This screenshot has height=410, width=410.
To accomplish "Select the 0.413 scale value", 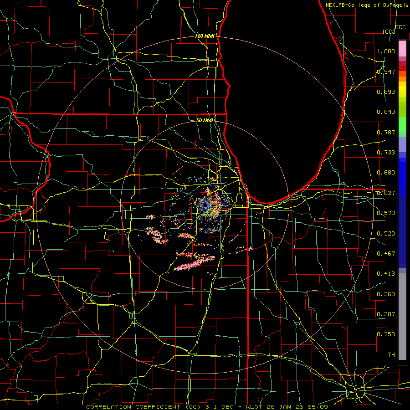I will click(386, 274).
